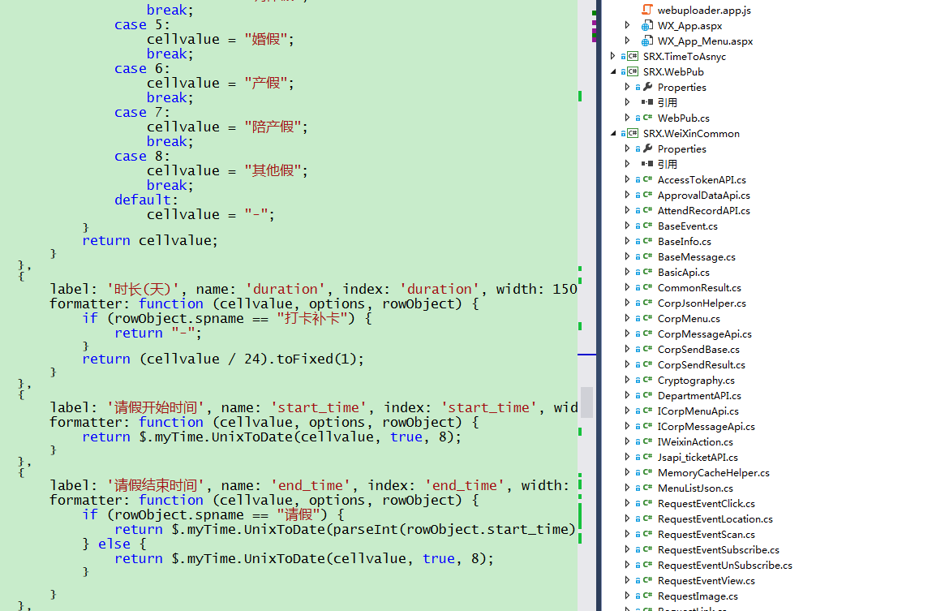The width and height of the screenshot is (932, 611).
Task: Click the webuploader.app.js file icon
Action: click(x=646, y=10)
